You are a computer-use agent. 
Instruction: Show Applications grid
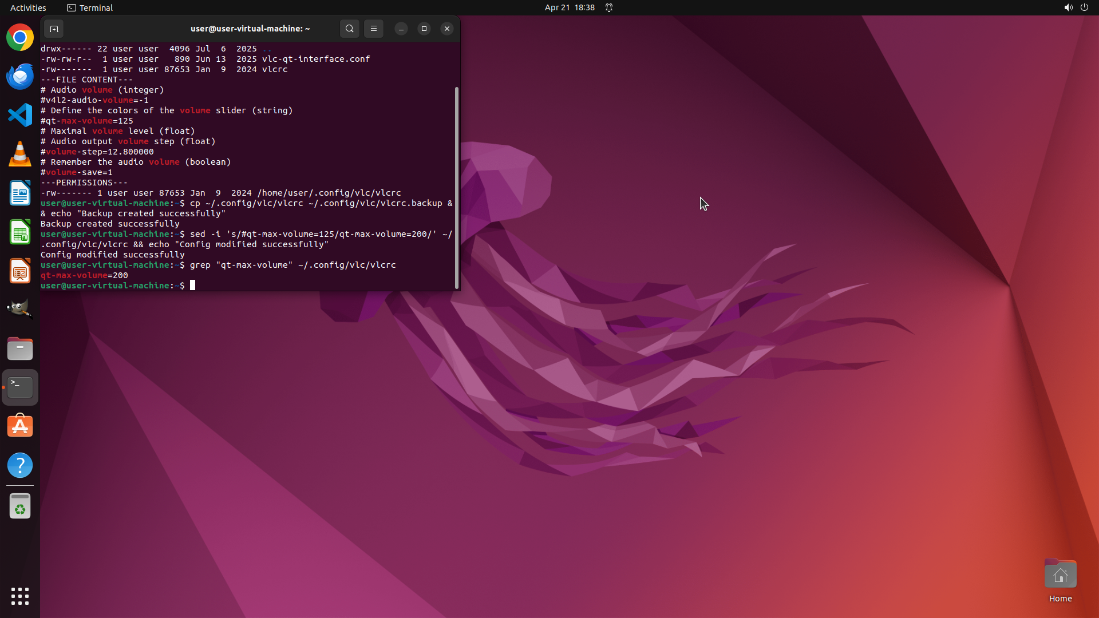tap(20, 596)
